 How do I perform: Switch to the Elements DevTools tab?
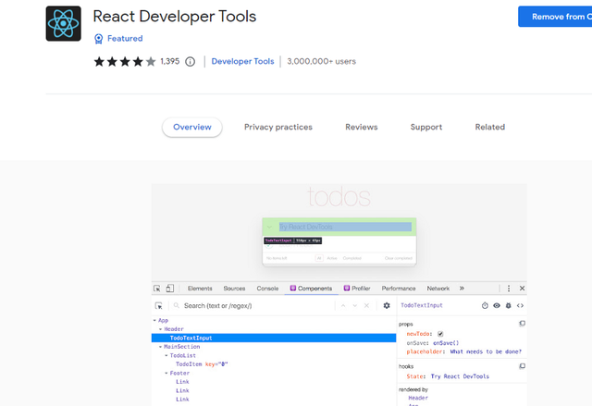[200, 289]
